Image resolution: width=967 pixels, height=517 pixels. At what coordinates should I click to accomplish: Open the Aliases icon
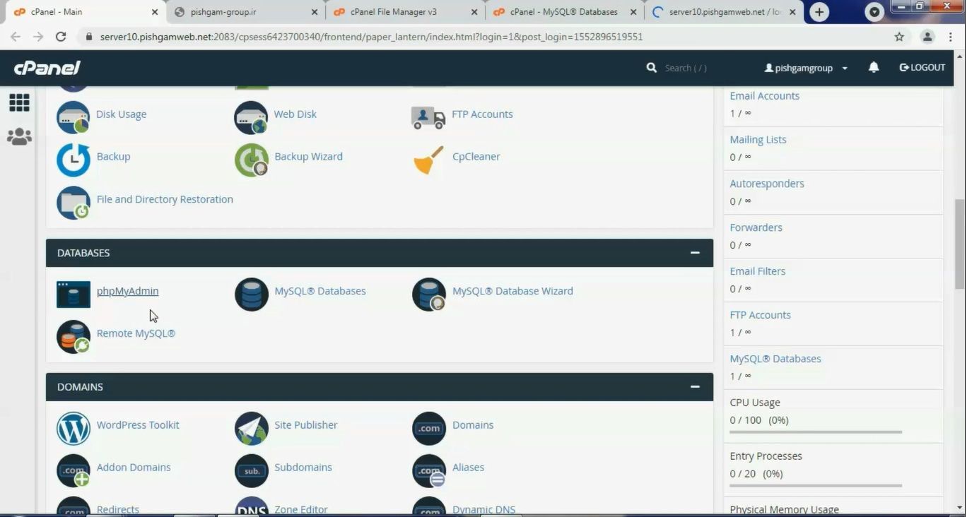(x=428, y=471)
